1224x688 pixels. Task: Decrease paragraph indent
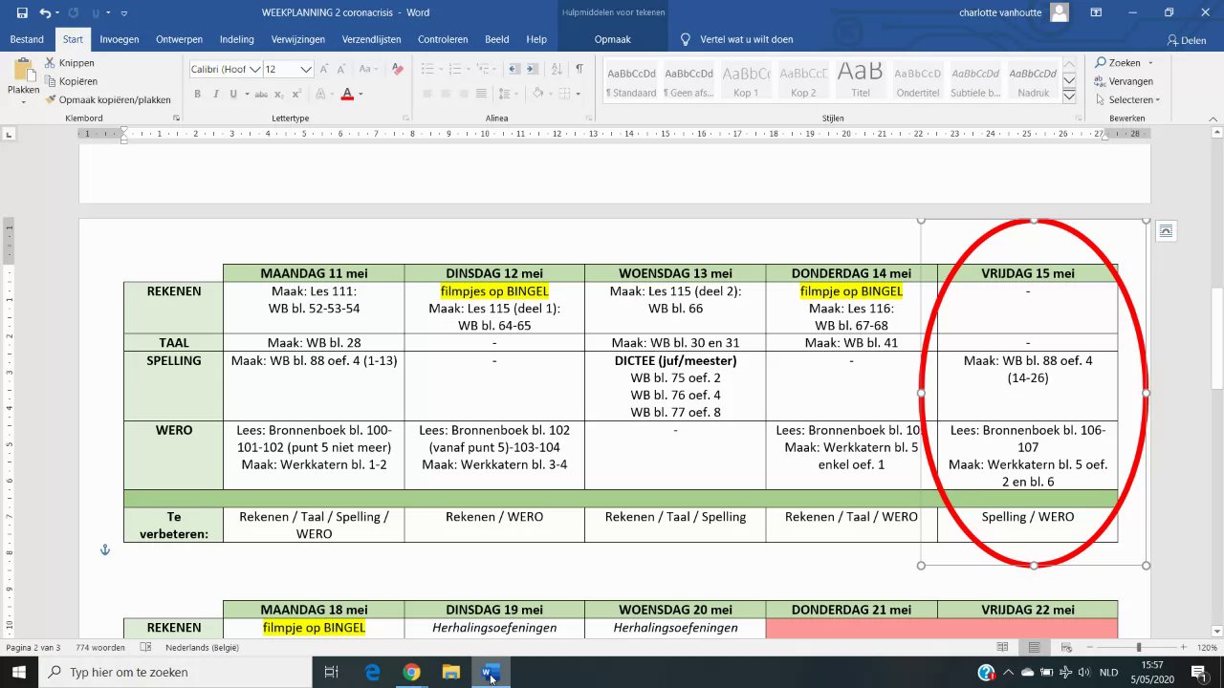pos(514,69)
